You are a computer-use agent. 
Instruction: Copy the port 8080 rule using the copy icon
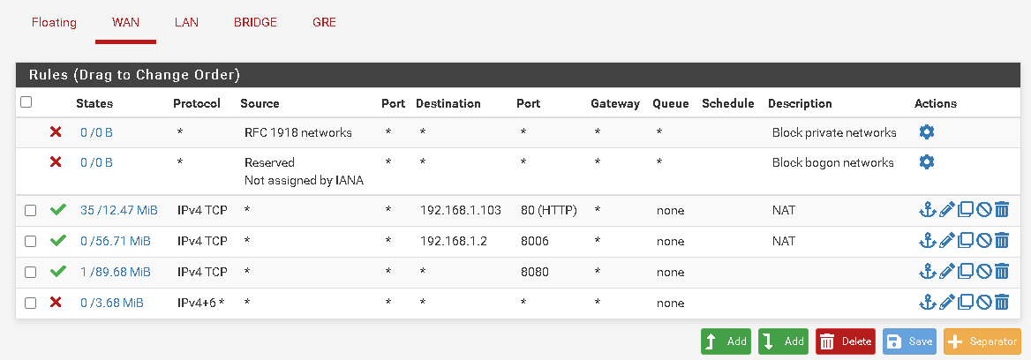click(965, 272)
